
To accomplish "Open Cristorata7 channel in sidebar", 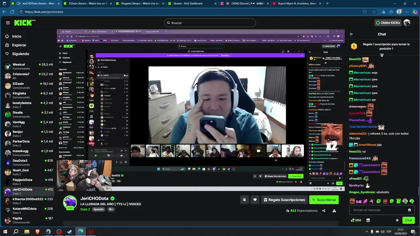I will click(x=29, y=76).
